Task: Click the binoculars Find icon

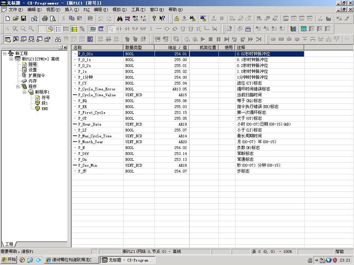Action: tap(120, 19)
